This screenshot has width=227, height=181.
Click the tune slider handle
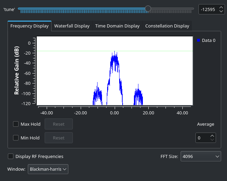click(148, 9)
